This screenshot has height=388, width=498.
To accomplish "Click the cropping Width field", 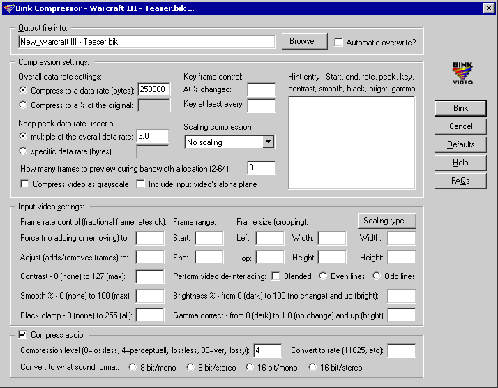I will click(332, 239).
